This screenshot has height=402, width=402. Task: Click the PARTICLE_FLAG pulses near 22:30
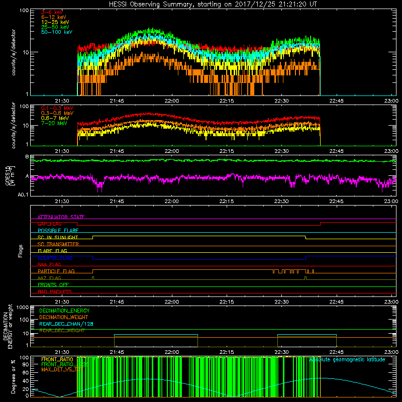tap(293, 271)
